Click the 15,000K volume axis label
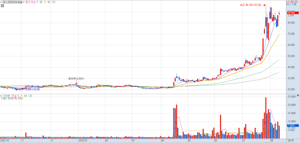The width and height of the screenshot is (300, 143). [291, 113]
